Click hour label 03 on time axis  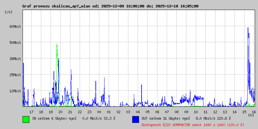[x=128, y=112]
